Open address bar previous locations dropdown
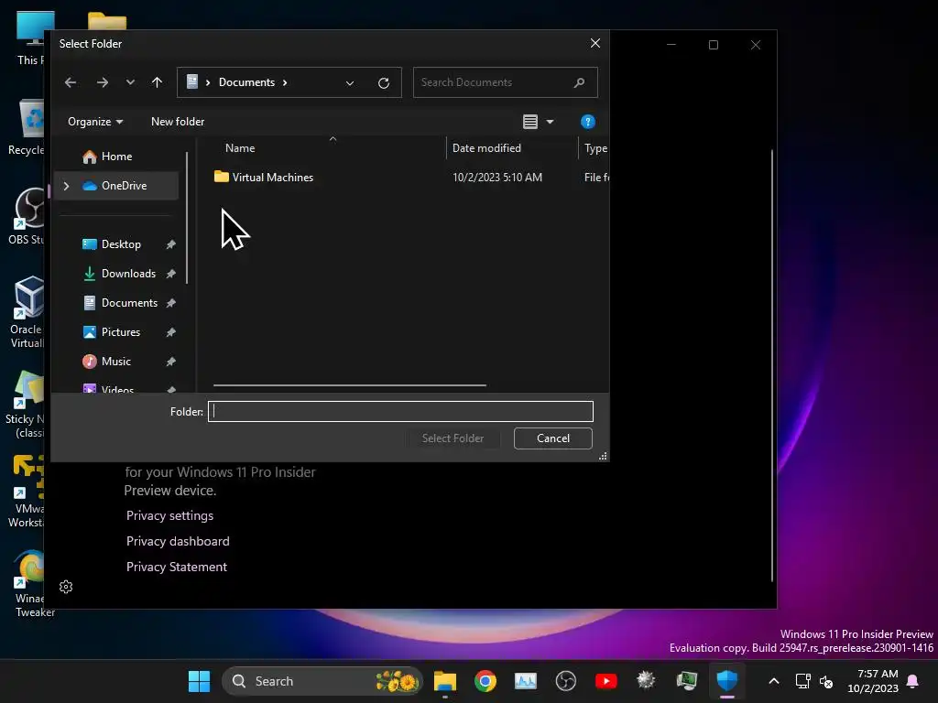Image resolution: width=938 pixels, height=703 pixels. coord(350,83)
